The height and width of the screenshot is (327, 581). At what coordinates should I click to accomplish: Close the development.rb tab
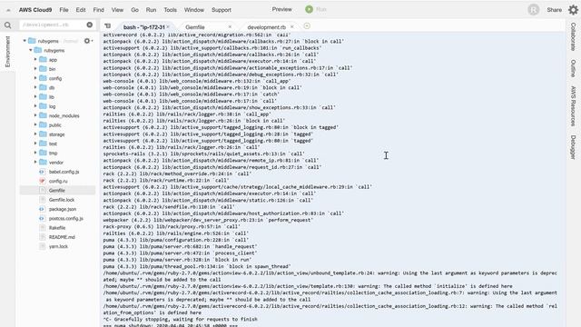[x=292, y=26]
